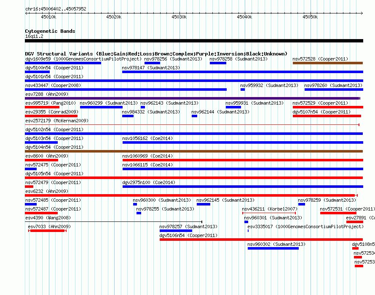Click the Cytogenetic Bands track title

(x=50, y=31)
